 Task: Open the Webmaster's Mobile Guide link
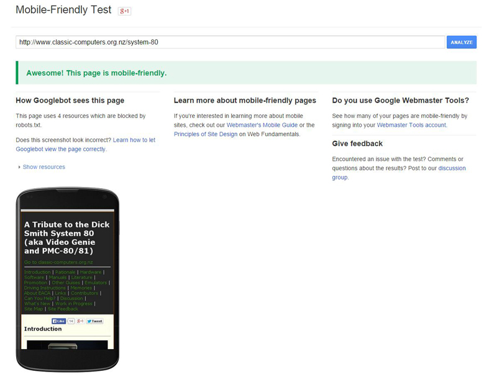click(262, 125)
